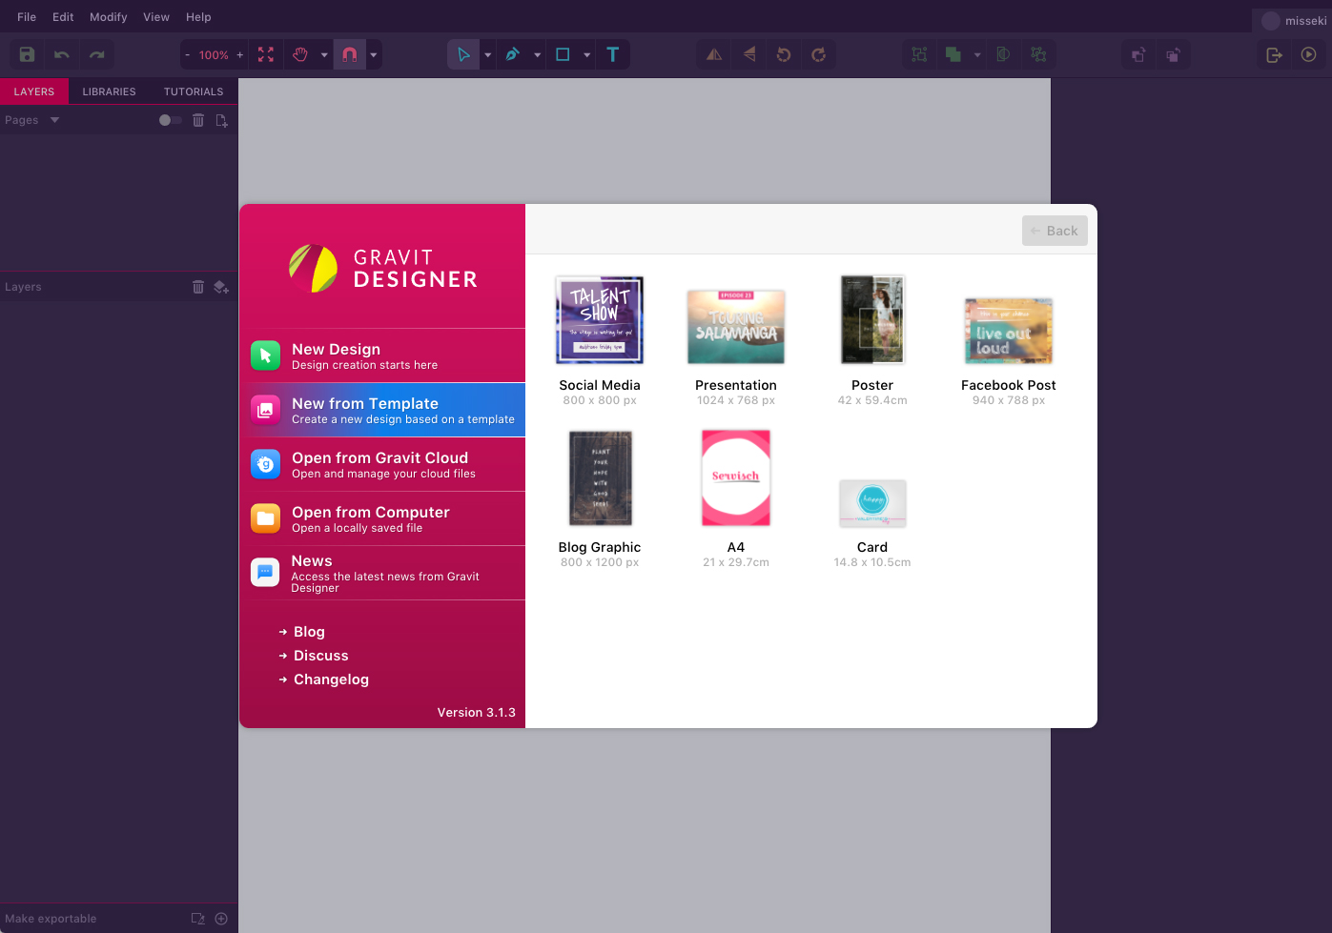The image size is (1332, 933).
Task: Open the File menu
Action: coord(27,17)
